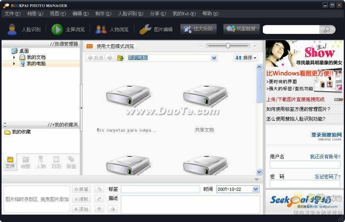Switch to the 标签 tab at bottom-left
The image size is (345, 222).
click(x=71, y=163)
